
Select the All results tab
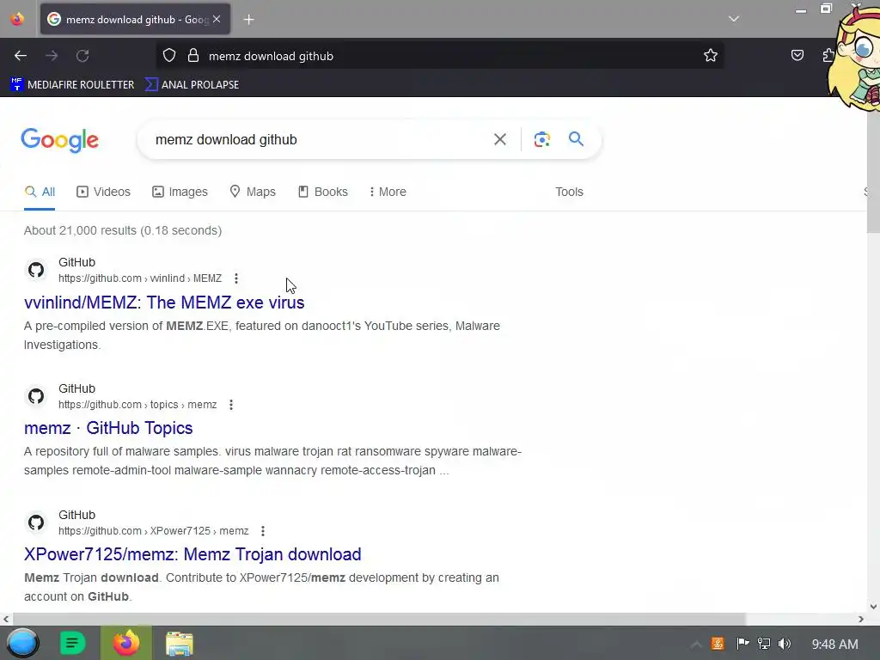(40, 192)
